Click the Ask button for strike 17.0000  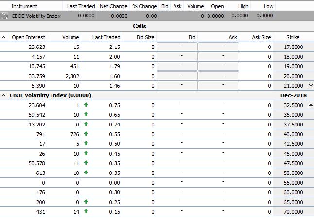pyautogui.click(x=218, y=47)
